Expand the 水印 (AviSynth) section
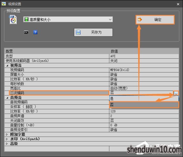This screenshot has height=157, width=183. 7,139
